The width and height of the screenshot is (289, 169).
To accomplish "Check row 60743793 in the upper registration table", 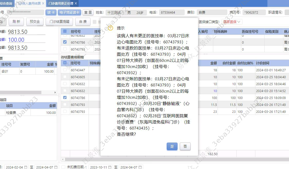I will [65, 49].
